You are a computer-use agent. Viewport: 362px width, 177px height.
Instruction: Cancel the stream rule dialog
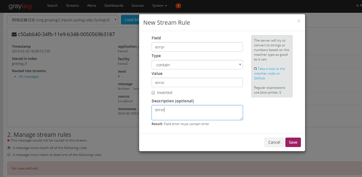[274, 142]
